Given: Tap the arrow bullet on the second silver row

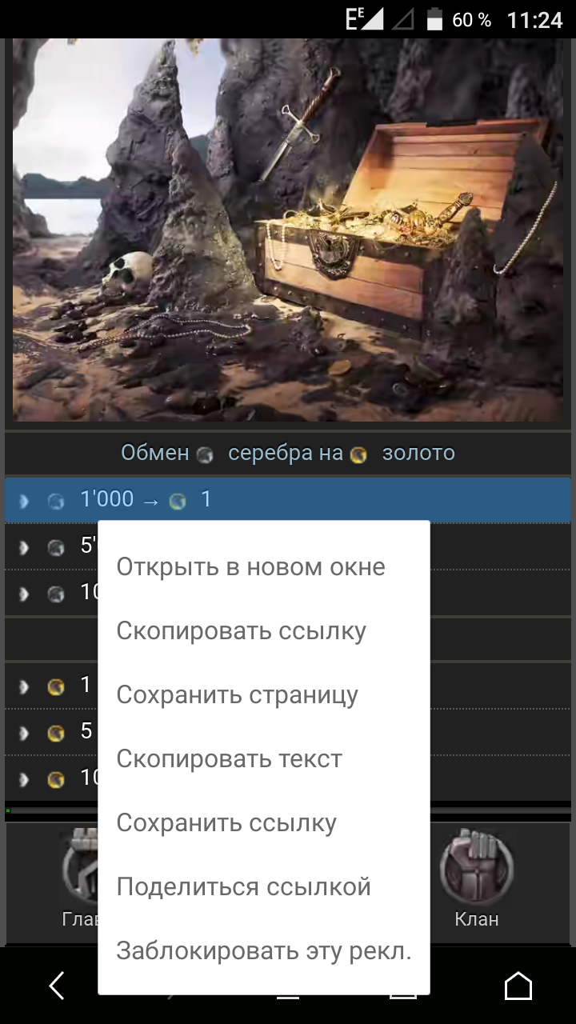Looking at the screenshot, I should [x=25, y=548].
